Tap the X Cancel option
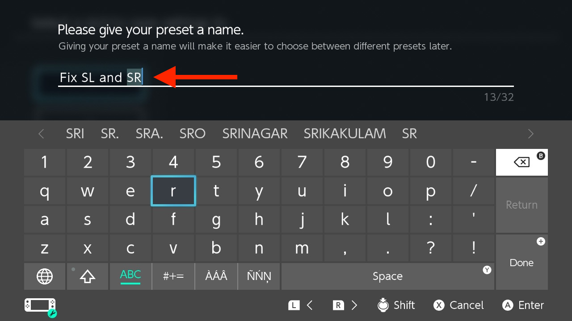The width and height of the screenshot is (572, 321). 458,305
